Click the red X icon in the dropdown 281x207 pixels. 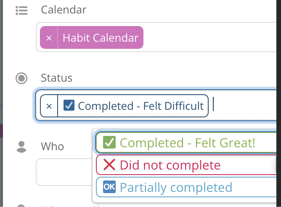(109, 165)
